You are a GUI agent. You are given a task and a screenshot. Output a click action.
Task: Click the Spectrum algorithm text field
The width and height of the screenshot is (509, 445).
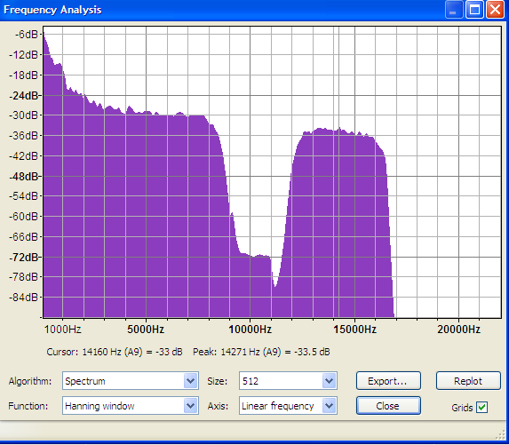123,381
